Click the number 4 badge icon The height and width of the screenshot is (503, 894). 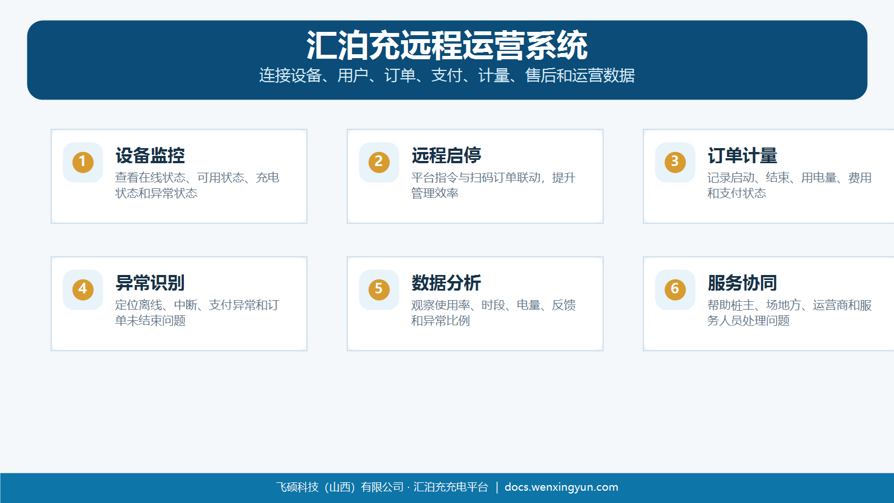pos(83,290)
